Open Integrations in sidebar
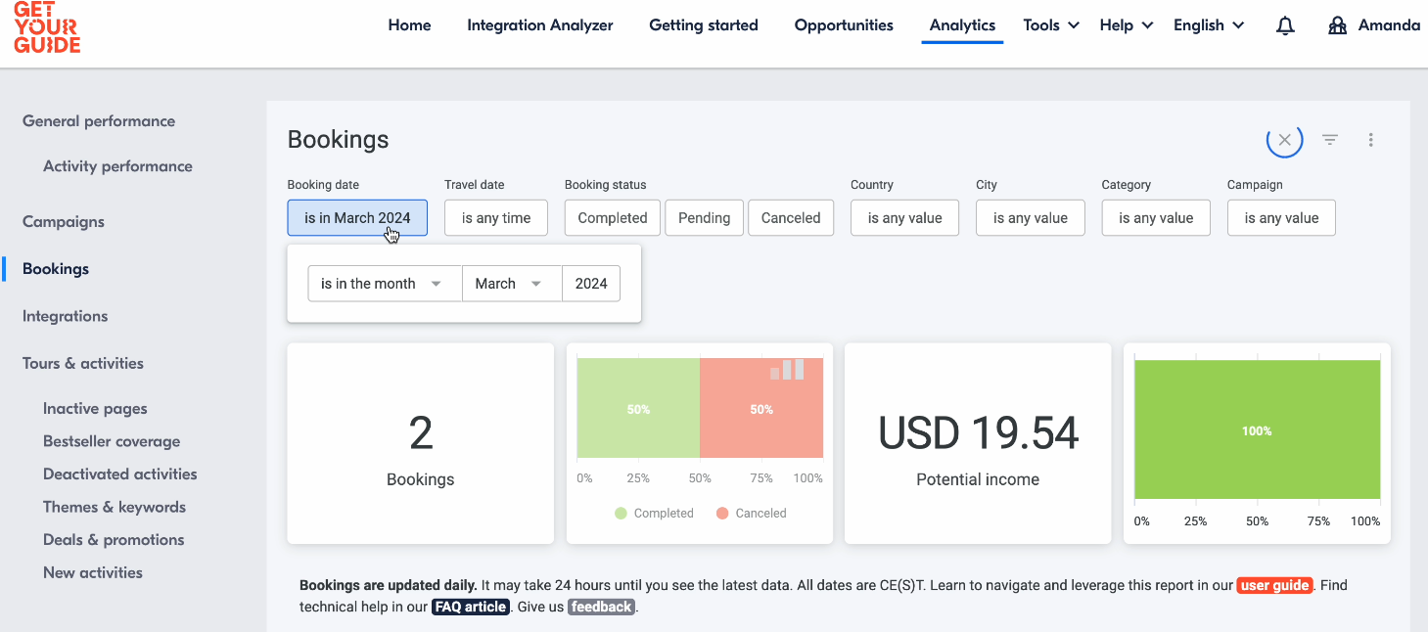 [x=66, y=316]
